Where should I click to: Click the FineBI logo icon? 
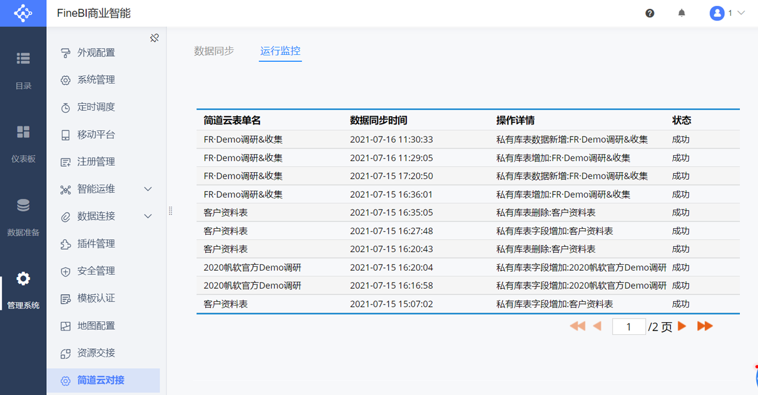point(23,13)
